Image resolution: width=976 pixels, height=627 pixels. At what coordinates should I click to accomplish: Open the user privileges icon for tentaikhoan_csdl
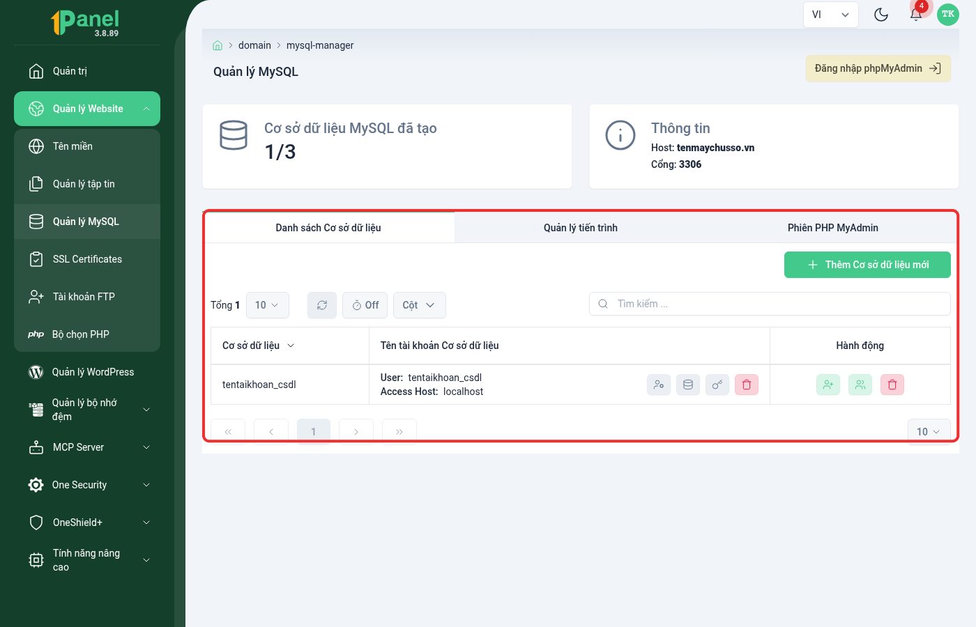coord(659,385)
